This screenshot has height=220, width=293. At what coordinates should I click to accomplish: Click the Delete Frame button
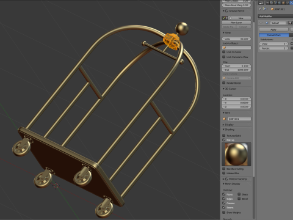click(x=228, y=27)
